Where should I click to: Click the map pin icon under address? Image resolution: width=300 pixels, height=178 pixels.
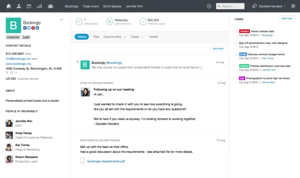(7, 73)
